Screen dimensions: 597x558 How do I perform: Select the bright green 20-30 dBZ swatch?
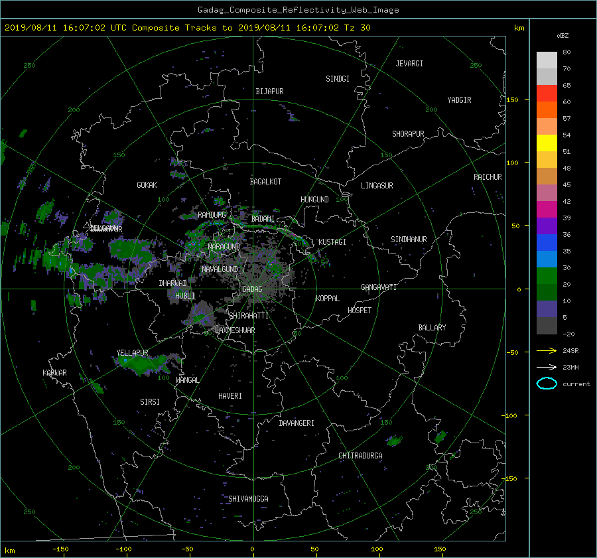point(547,275)
